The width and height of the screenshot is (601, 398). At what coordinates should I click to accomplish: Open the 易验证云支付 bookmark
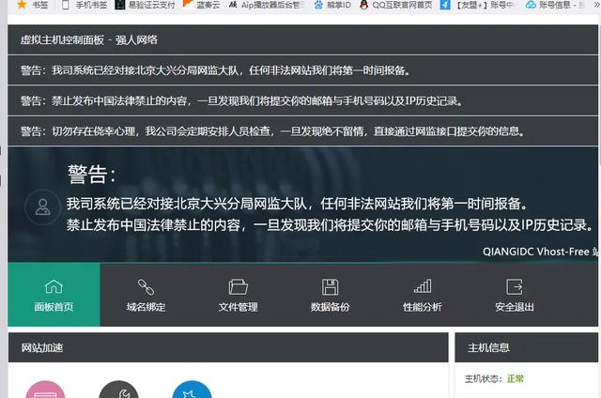point(145,5)
